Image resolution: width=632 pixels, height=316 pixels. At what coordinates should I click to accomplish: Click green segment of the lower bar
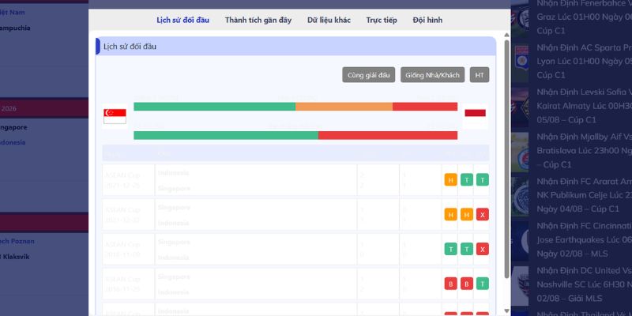pos(226,135)
